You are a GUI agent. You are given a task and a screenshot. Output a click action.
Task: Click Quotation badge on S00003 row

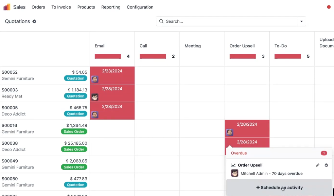[x=76, y=96]
